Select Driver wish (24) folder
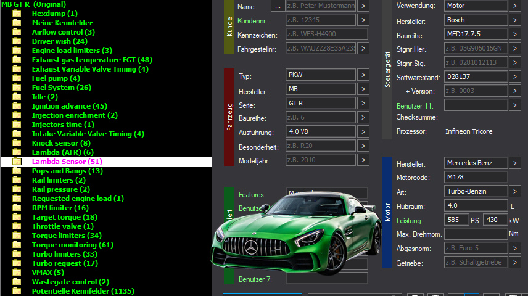The height and width of the screenshot is (296, 528). (60, 41)
